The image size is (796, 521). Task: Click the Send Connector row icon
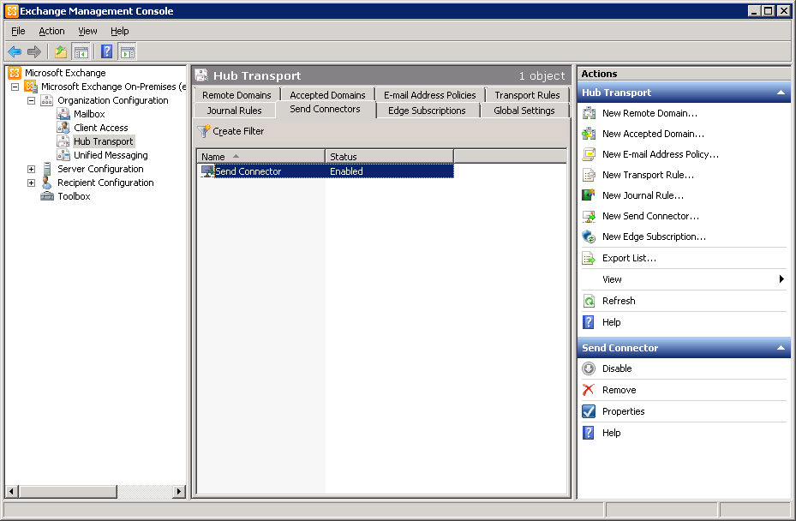point(207,171)
